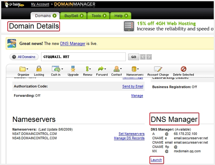
Task: Open the Cash in toolbar icon
Action: click(56, 69)
